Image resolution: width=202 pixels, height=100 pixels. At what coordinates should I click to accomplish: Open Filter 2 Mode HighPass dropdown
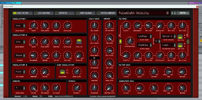point(144,45)
